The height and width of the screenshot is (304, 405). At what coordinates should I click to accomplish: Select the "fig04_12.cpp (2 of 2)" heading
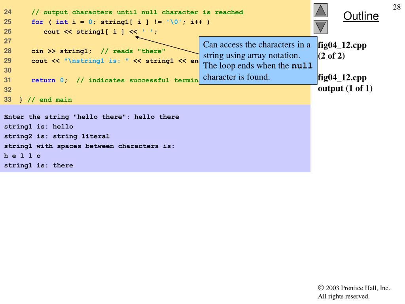click(x=342, y=50)
